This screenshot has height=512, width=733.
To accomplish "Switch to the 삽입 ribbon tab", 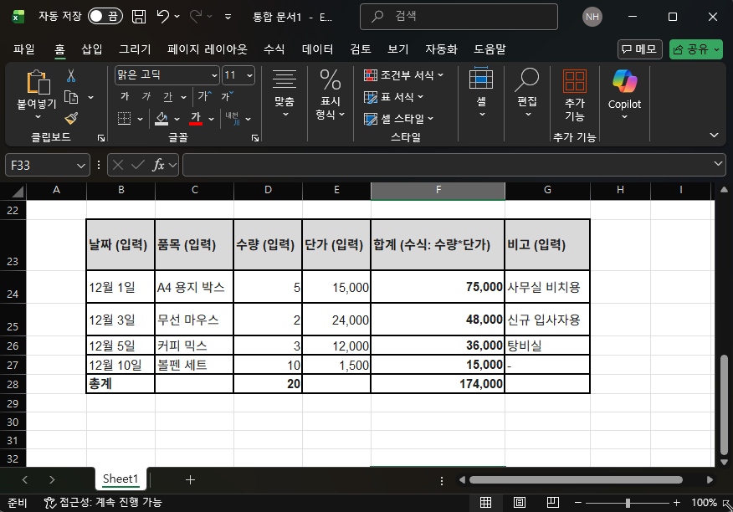I will 93,49.
